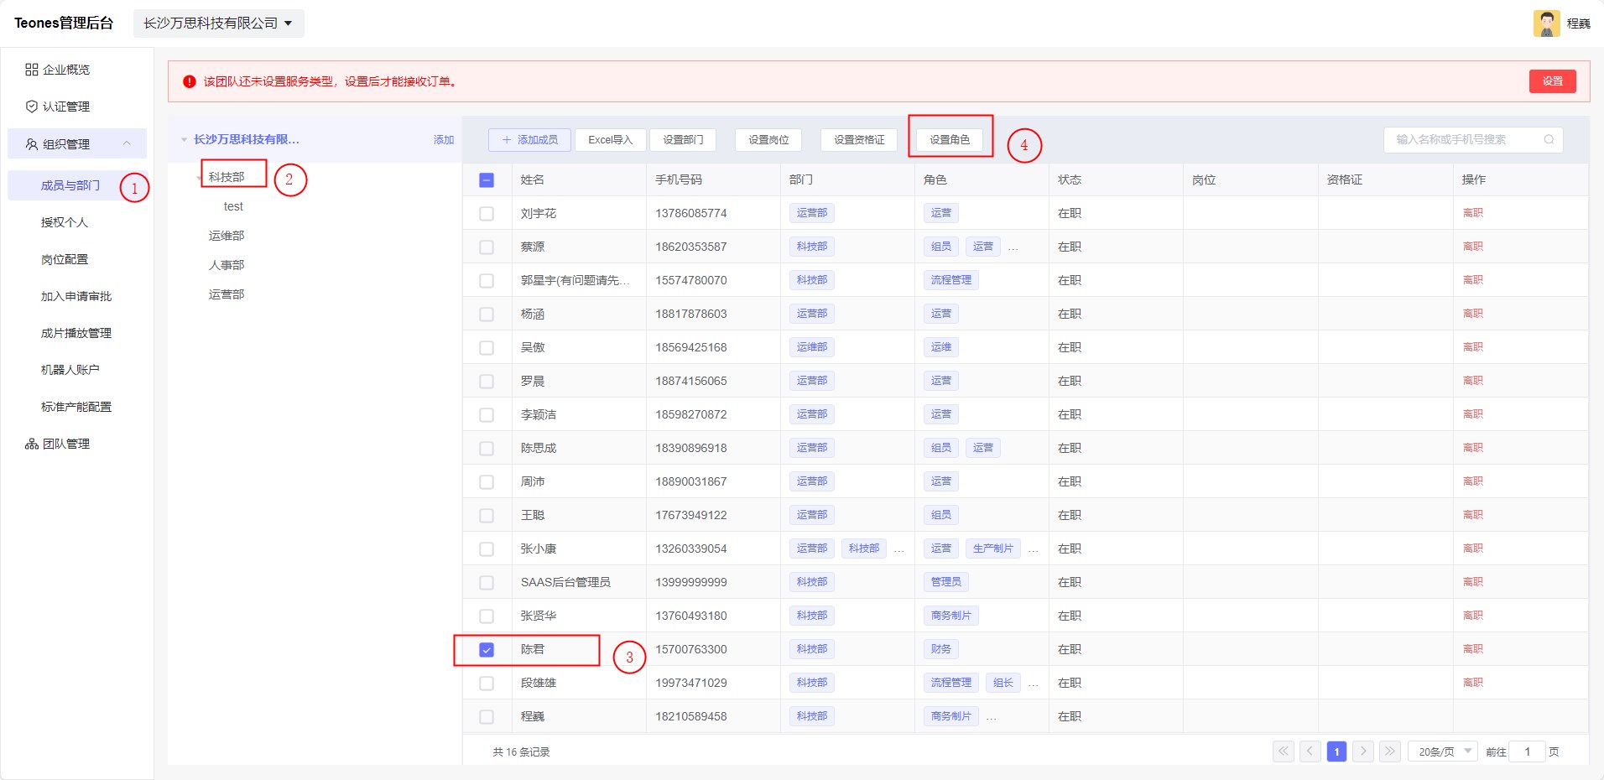This screenshot has width=1604, height=780.
Task: Click the 设置角色 button
Action: 949,139
